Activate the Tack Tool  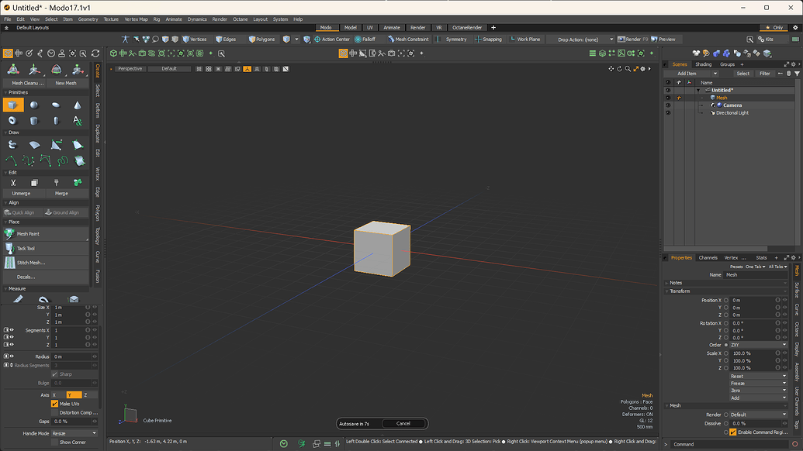point(46,248)
